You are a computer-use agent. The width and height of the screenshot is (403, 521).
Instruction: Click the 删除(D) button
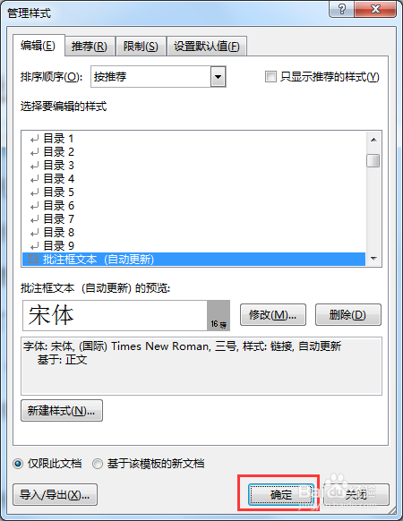point(347,314)
